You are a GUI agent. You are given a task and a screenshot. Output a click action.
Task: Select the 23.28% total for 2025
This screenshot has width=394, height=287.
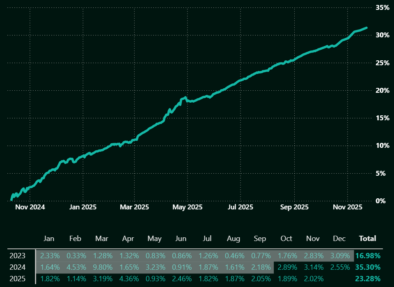[x=368, y=280]
